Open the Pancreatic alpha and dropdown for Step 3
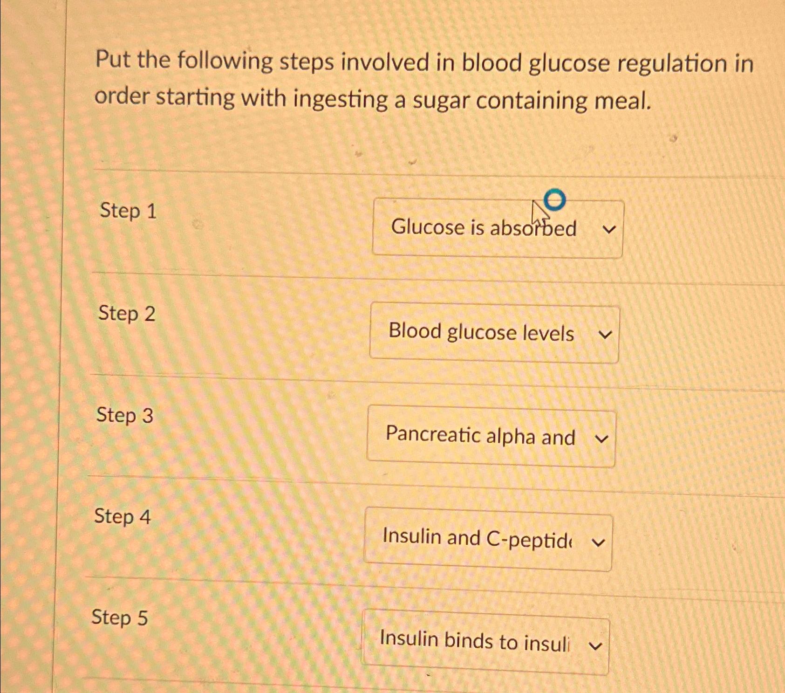 (x=490, y=436)
